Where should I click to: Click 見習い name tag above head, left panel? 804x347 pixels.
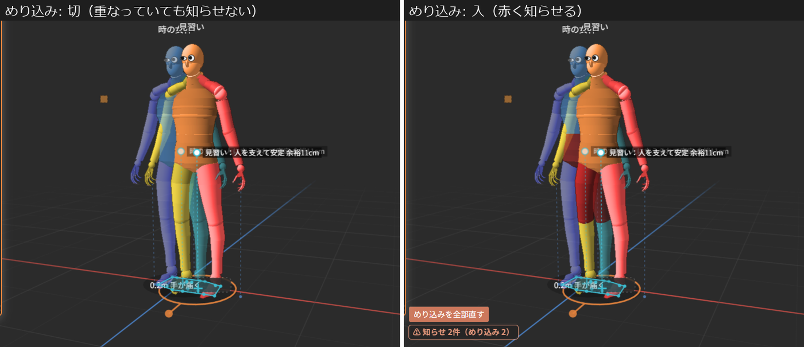coord(192,27)
